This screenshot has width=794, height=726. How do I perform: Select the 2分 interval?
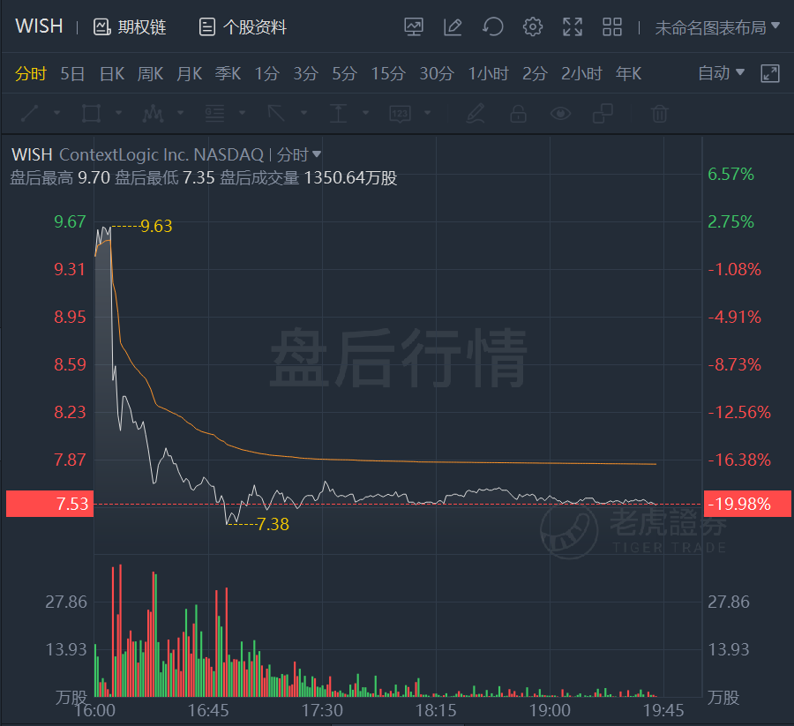[x=536, y=74]
